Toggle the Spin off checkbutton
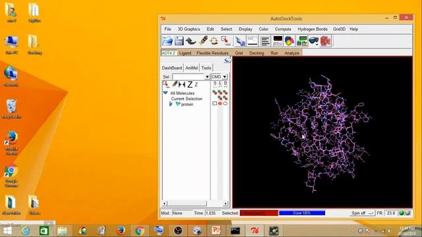The image size is (422, 237). coord(362,213)
